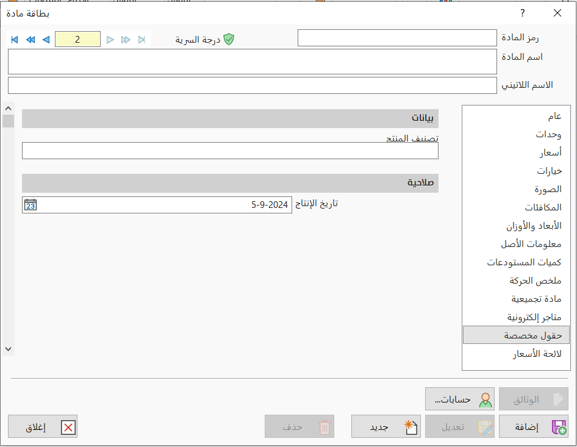Image resolution: width=577 pixels, height=447 pixels.
Task: Go to the last record arrow
Action: click(x=142, y=40)
